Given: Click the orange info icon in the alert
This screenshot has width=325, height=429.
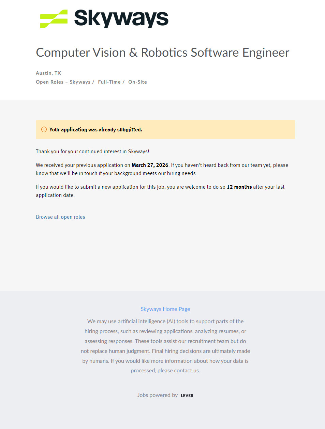Looking at the screenshot, I should coord(44,129).
